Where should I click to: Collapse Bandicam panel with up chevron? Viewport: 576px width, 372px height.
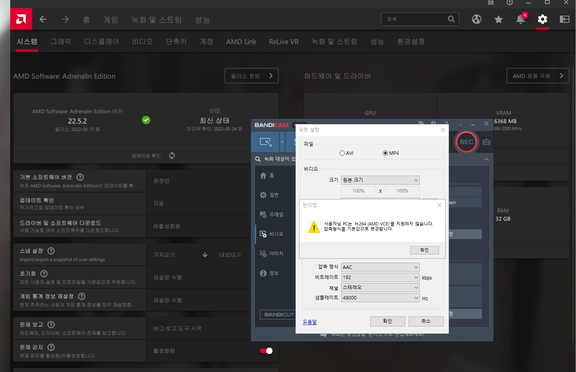[486, 159]
